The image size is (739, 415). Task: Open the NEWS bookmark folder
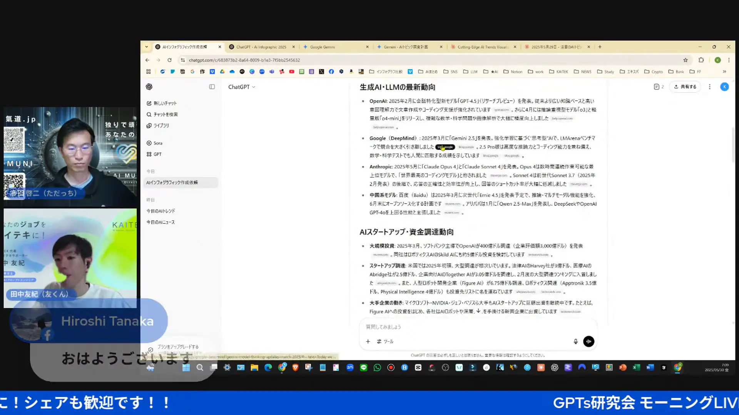tap(583, 72)
